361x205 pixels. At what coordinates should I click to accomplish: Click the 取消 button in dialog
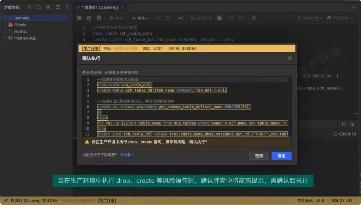[x=259, y=156]
